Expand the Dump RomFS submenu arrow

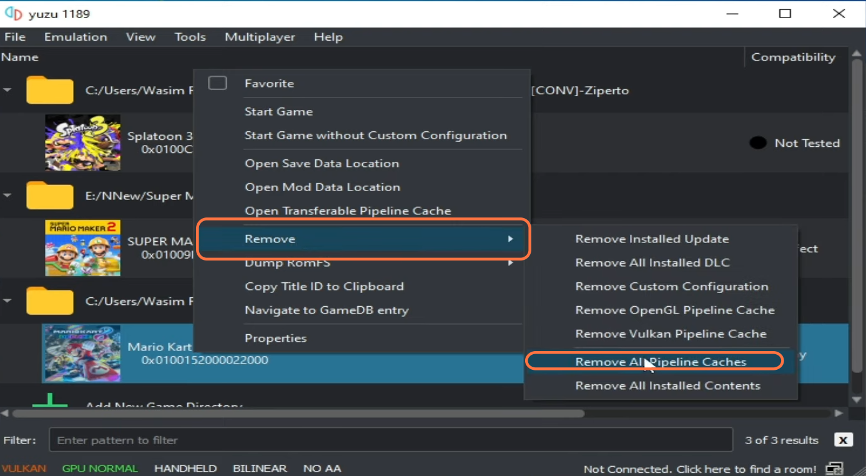click(511, 263)
